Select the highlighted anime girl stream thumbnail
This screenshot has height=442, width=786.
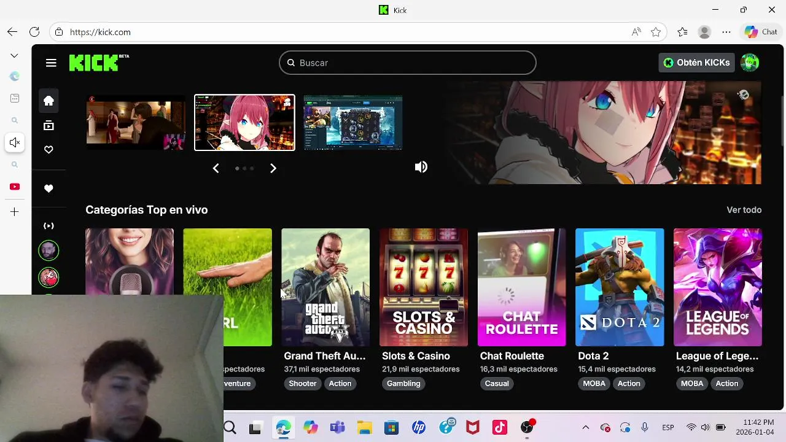244,122
